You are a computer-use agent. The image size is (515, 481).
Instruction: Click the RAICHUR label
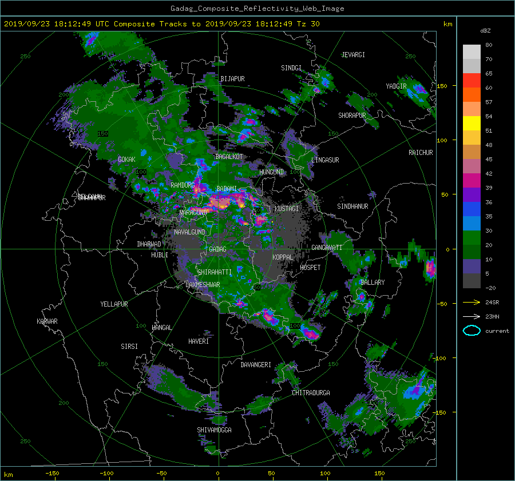421,153
